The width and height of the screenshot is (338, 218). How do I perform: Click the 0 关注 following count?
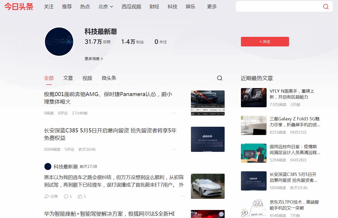(161, 42)
